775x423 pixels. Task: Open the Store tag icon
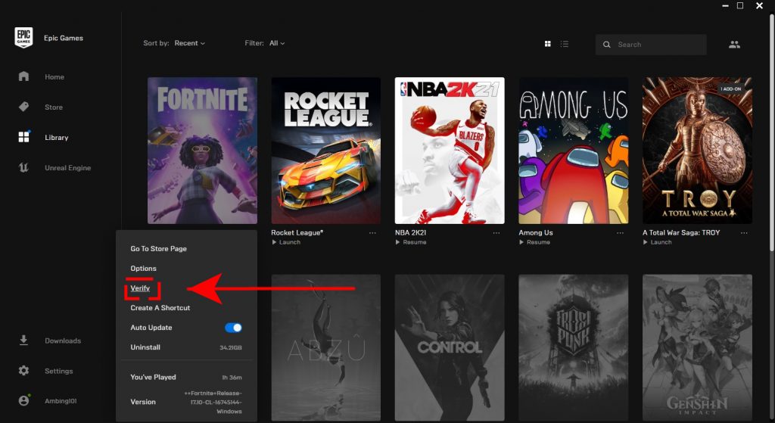(23, 107)
